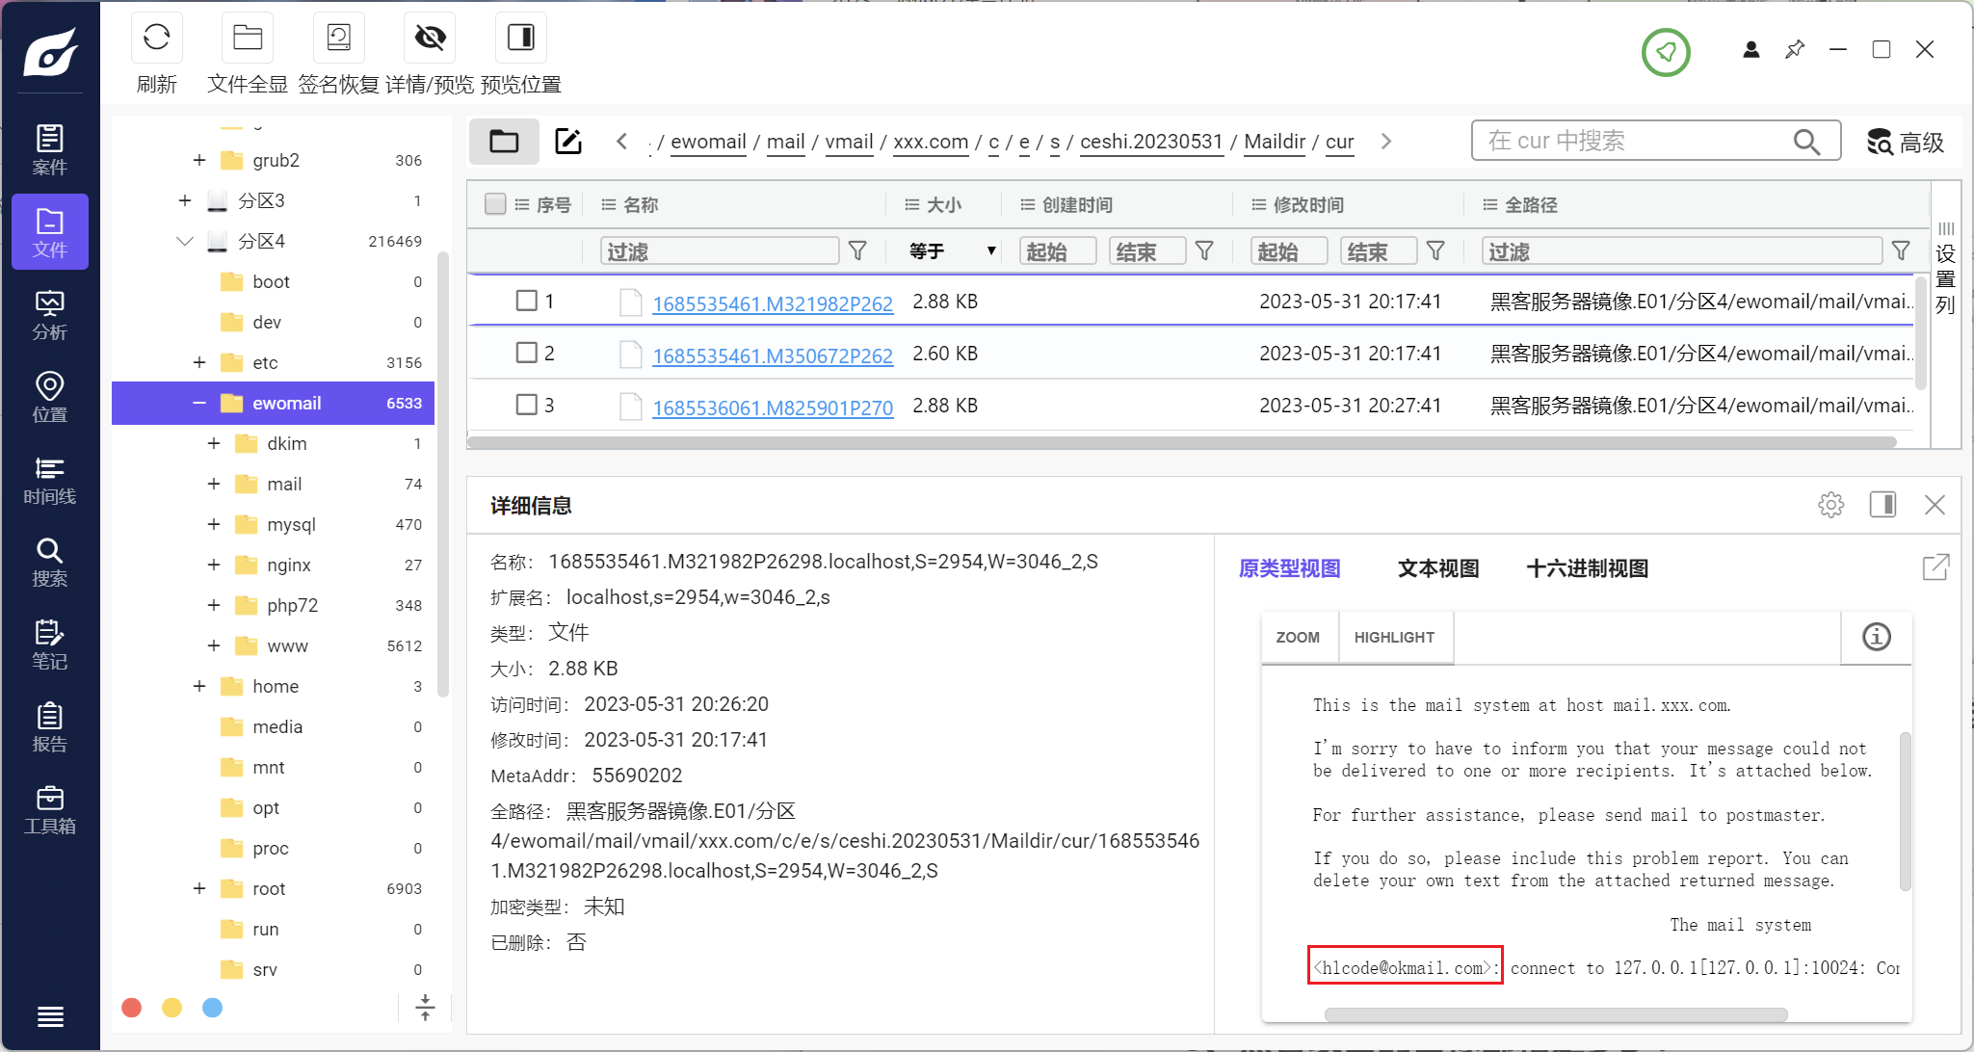Viewport: 1974px width, 1052px height.
Task: Click the back arrow in path bar
Action: click(x=621, y=142)
